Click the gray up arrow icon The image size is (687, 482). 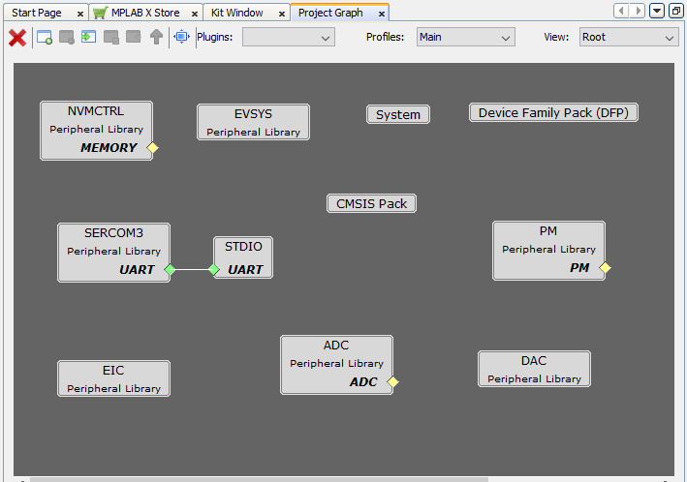click(156, 38)
